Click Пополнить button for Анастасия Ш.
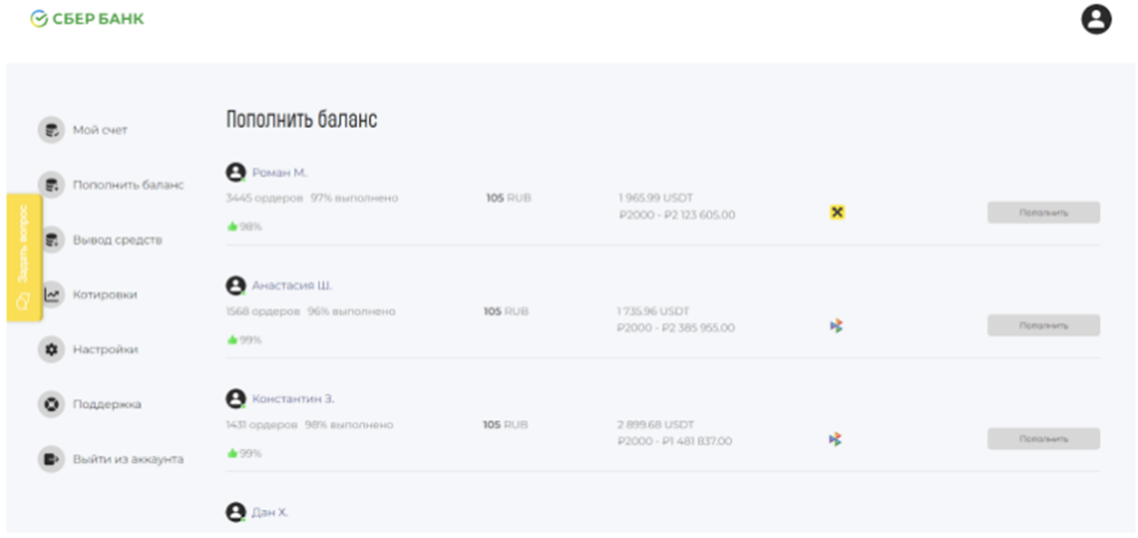1138x538 pixels. (1043, 325)
